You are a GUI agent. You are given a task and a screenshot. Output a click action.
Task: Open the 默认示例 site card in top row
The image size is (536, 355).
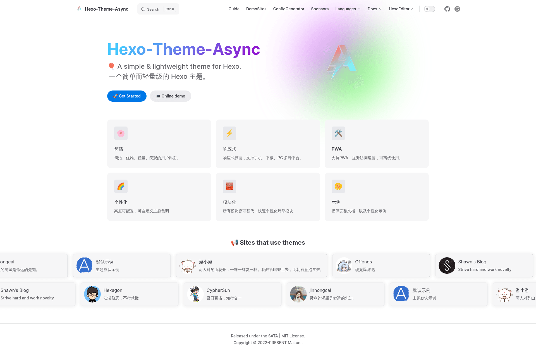pos(122,266)
